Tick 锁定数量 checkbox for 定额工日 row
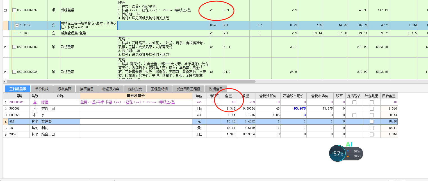The width and height of the screenshot is (428, 181). click(x=372, y=109)
